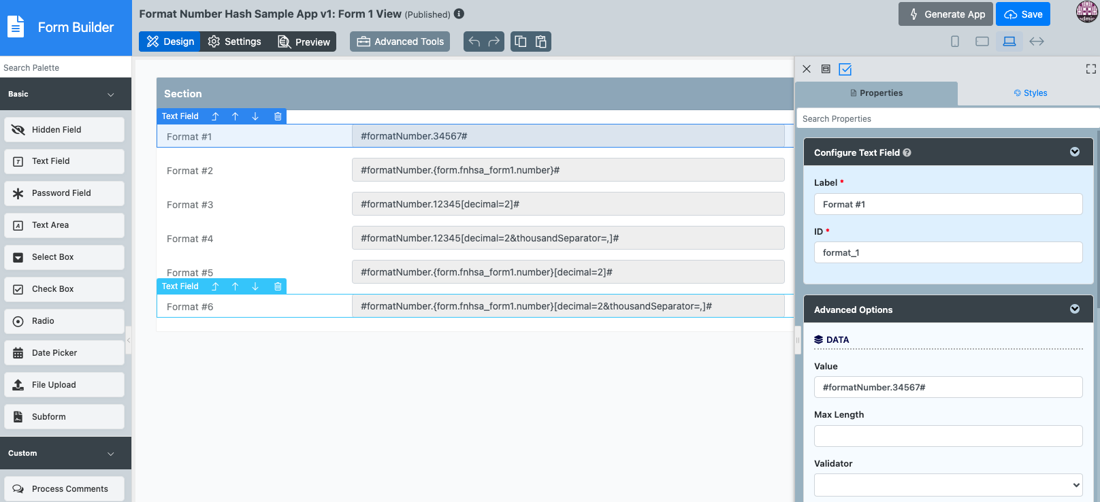Maximize the properties panel
The height and width of the screenshot is (502, 1100).
coord(1090,69)
